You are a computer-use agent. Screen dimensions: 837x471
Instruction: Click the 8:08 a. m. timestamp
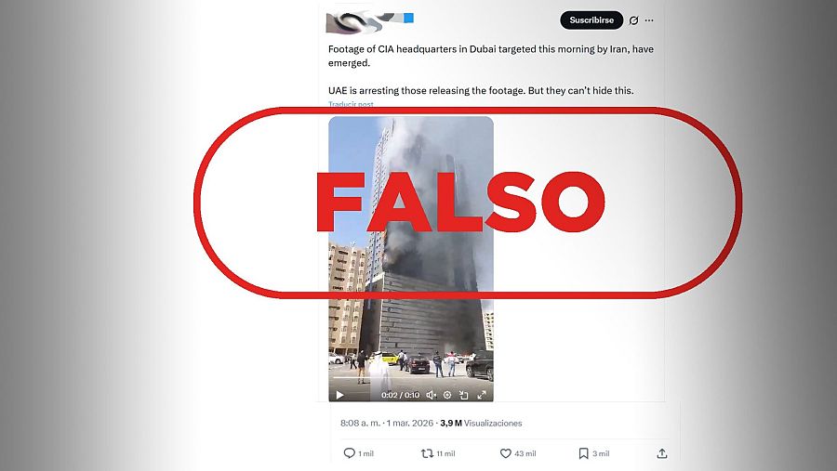point(360,423)
